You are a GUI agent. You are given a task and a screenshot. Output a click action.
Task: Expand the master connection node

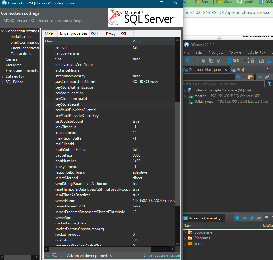tap(185, 96)
